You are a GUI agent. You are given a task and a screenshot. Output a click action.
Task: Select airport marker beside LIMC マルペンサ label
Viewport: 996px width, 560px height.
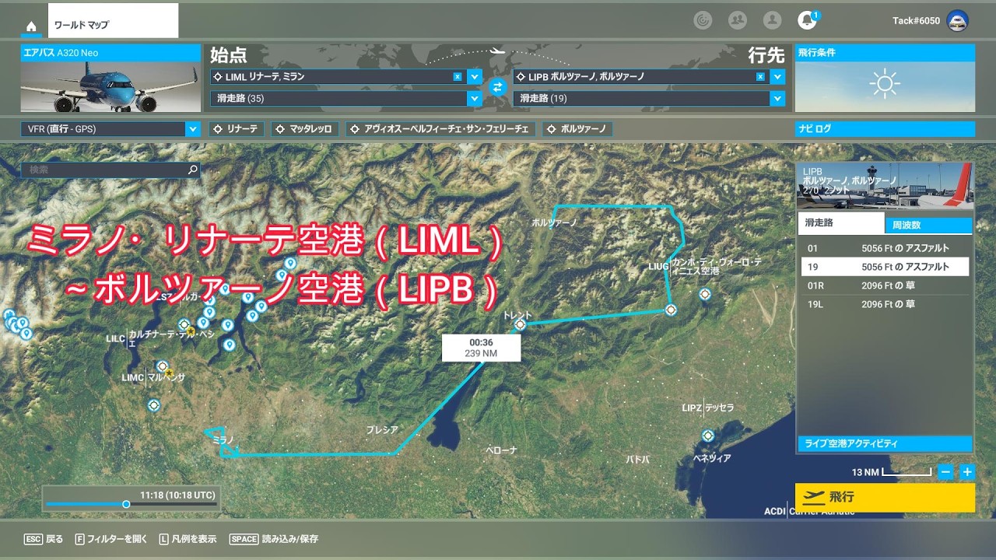pos(162,366)
